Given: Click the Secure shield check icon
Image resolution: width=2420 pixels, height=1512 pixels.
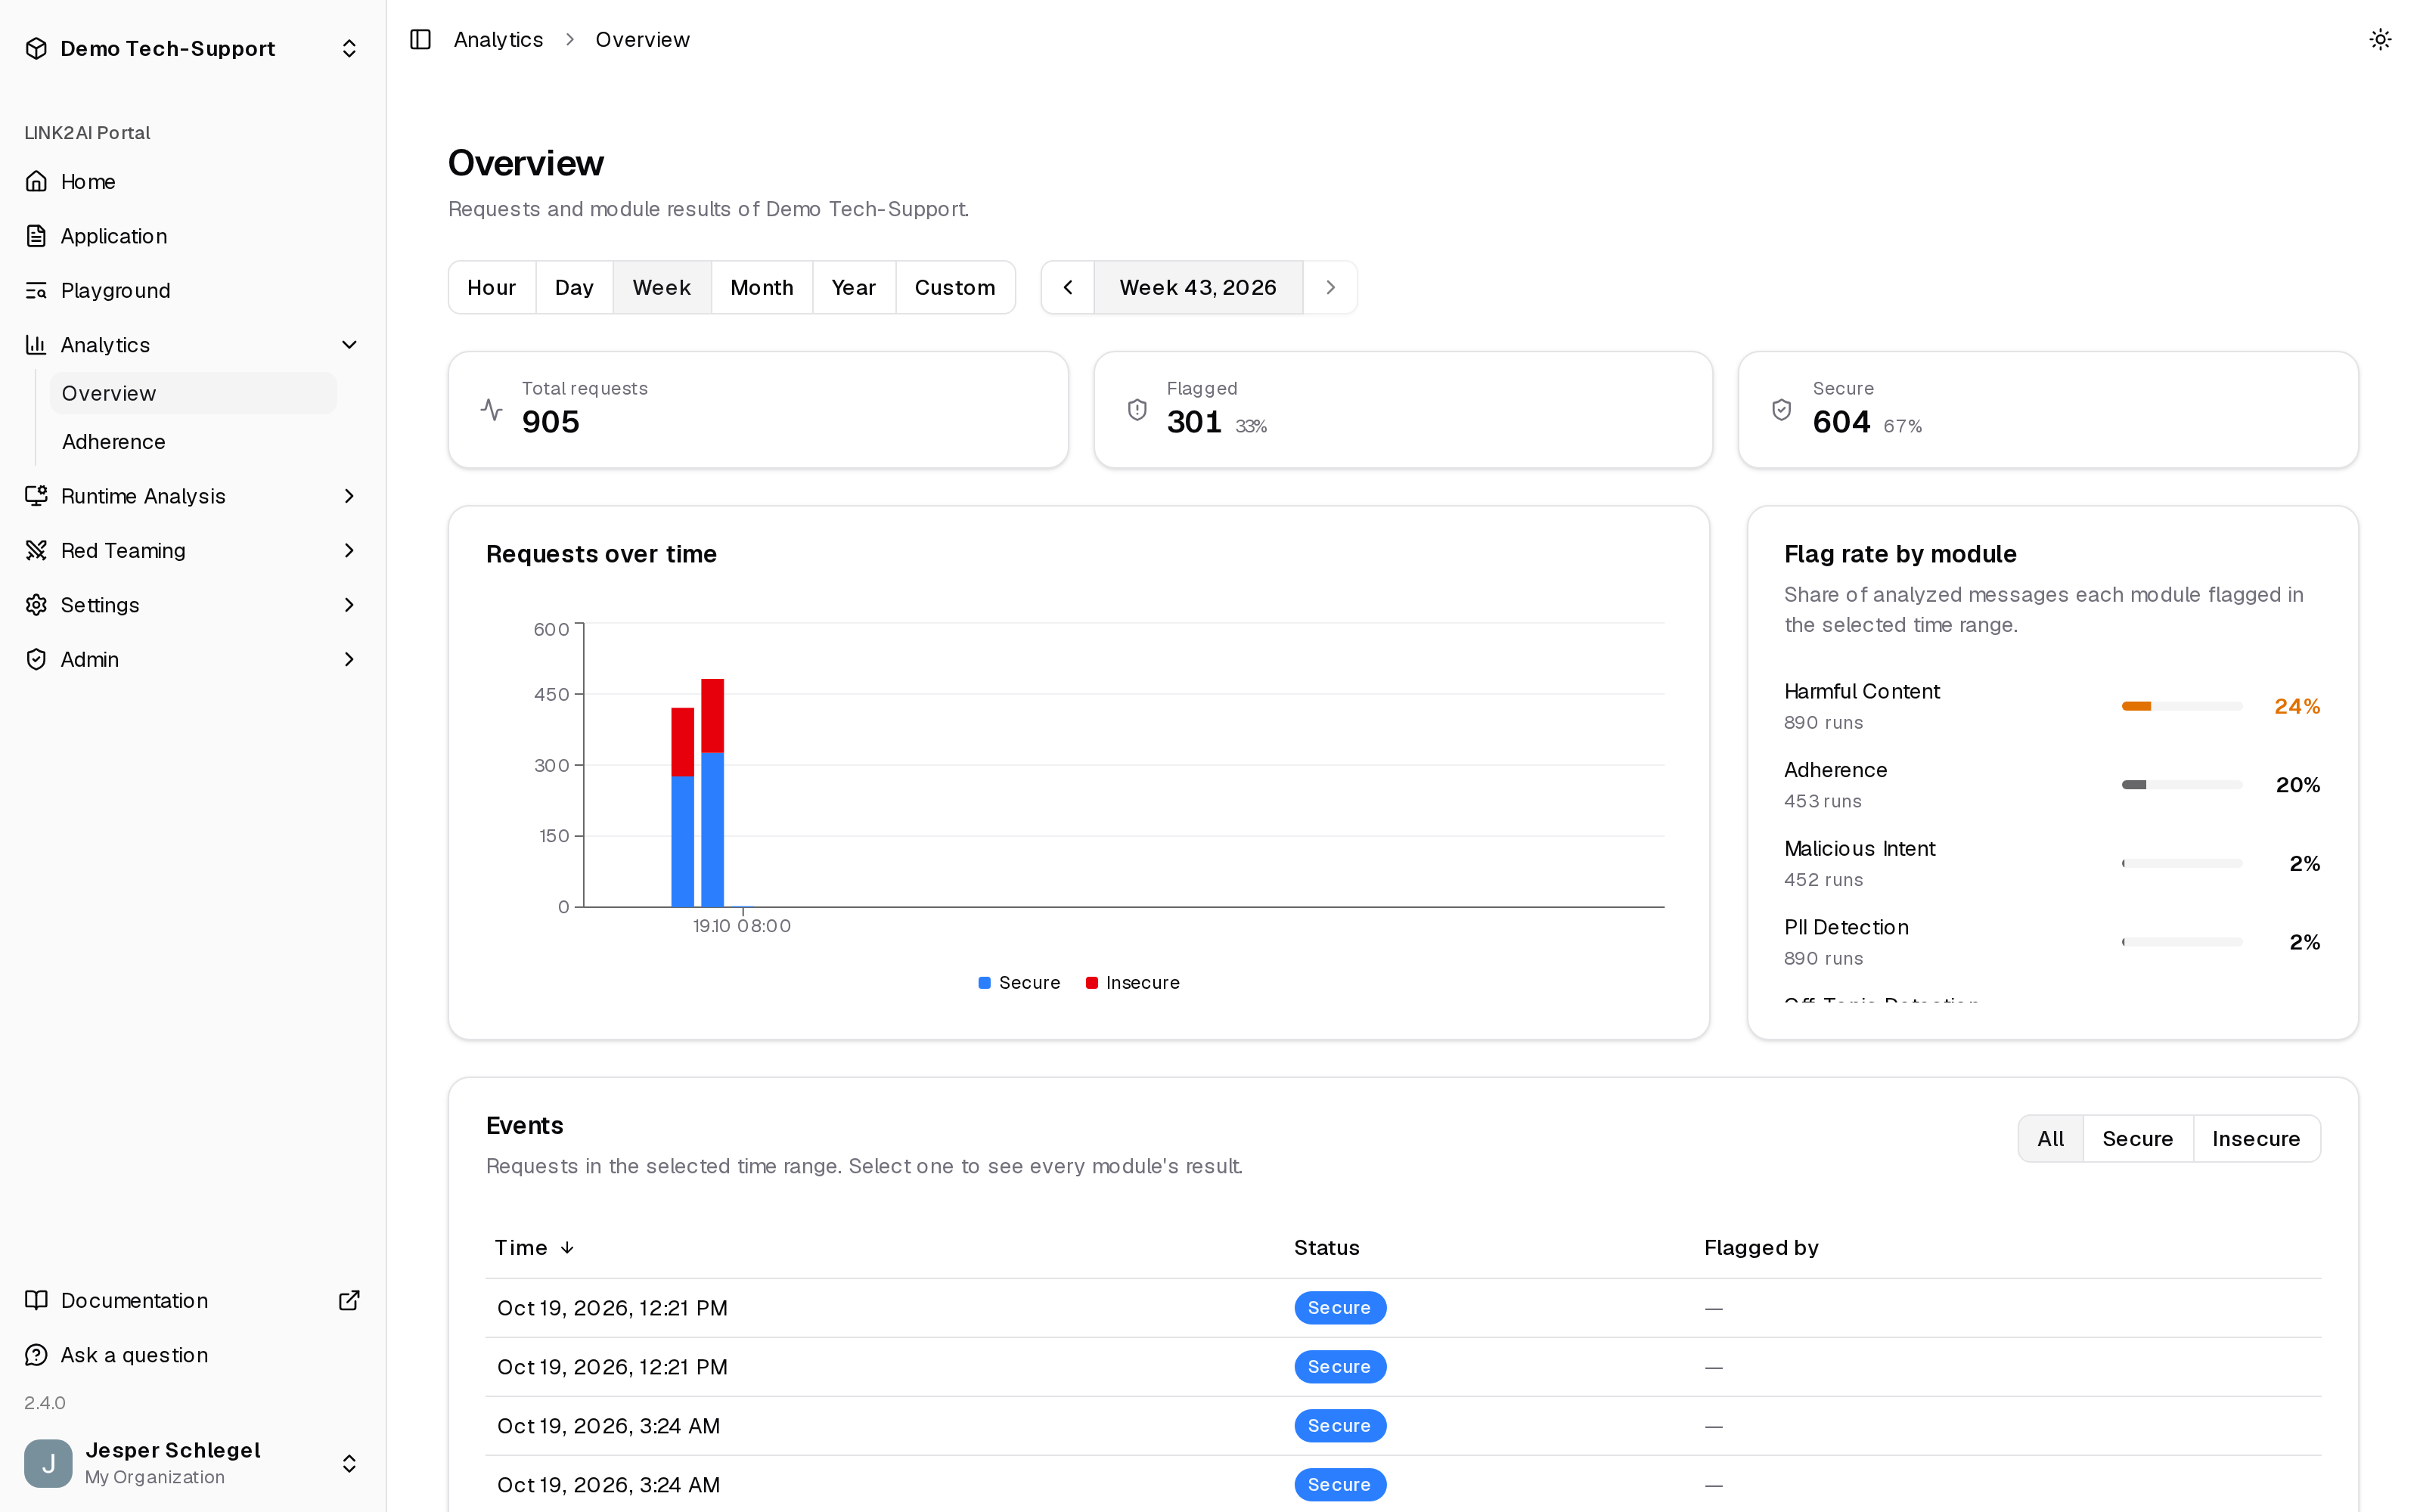Looking at the screenshot, I should point(1782,409).
